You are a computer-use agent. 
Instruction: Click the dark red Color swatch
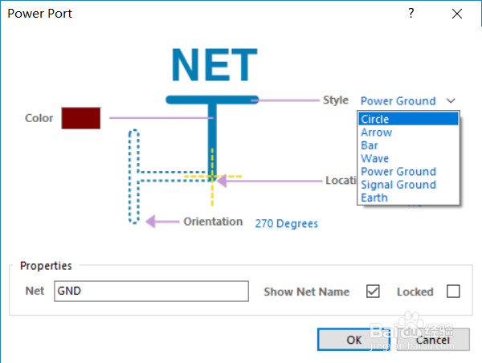(81, 118)
